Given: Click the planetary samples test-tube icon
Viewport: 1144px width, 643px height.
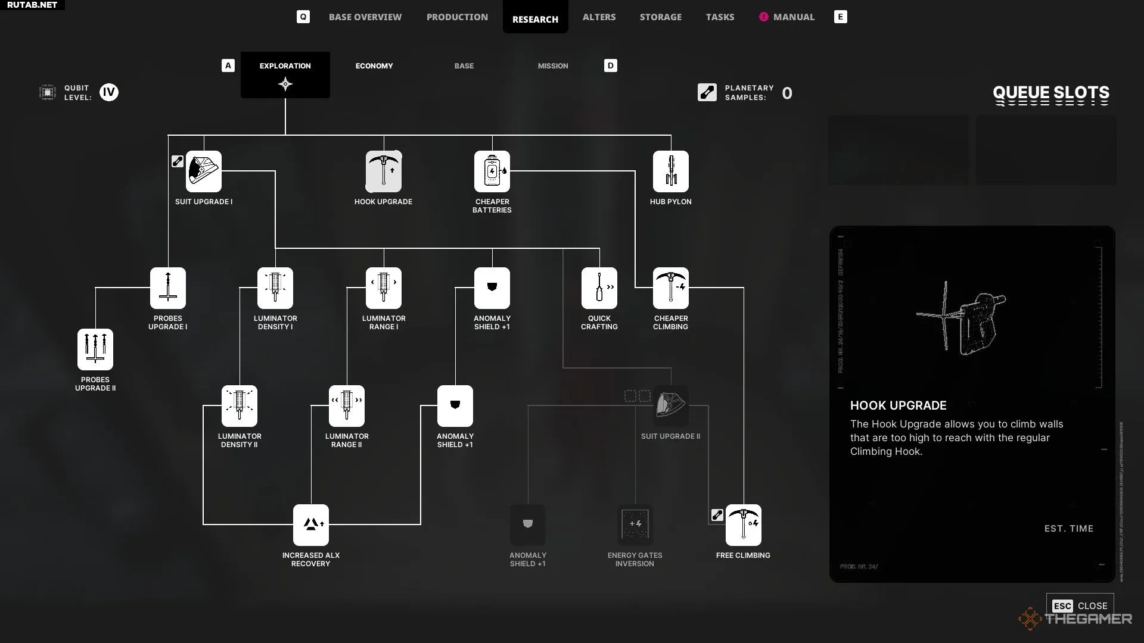Looking at the screenshot, I should pos(707,92).
